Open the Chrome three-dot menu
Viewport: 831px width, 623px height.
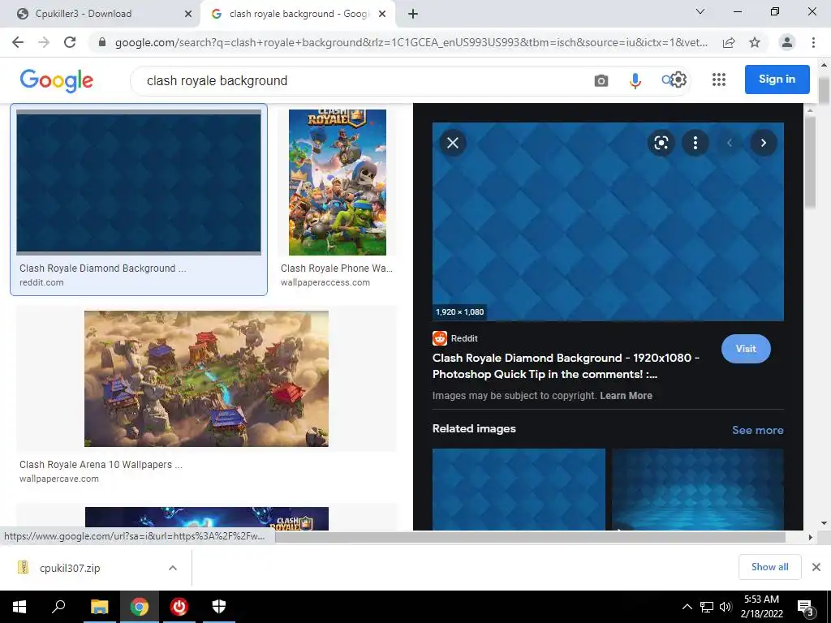pyautogui.click(x=813, y=42)
